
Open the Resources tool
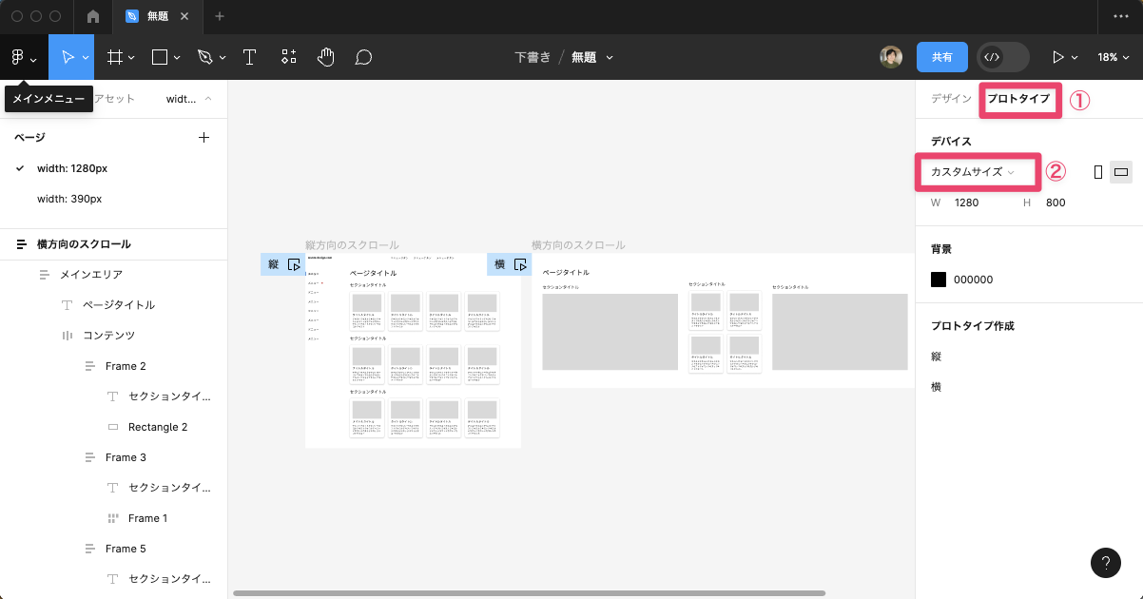(289, 57)
